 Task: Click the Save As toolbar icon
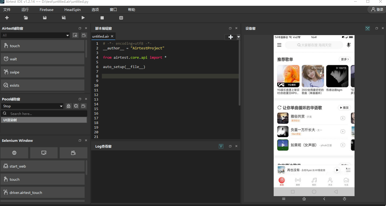coord(64,18)
